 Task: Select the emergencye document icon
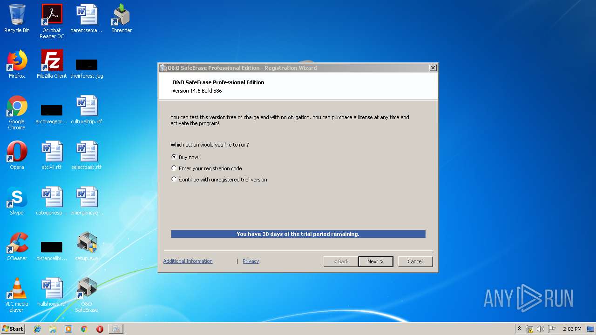point(87,201)
